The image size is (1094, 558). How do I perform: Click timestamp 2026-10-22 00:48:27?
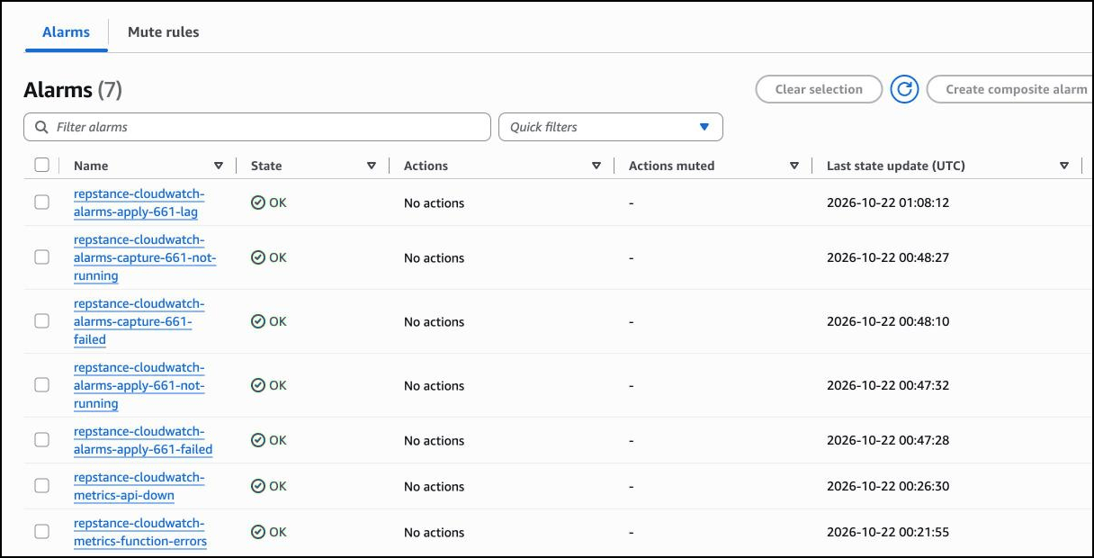888,257
